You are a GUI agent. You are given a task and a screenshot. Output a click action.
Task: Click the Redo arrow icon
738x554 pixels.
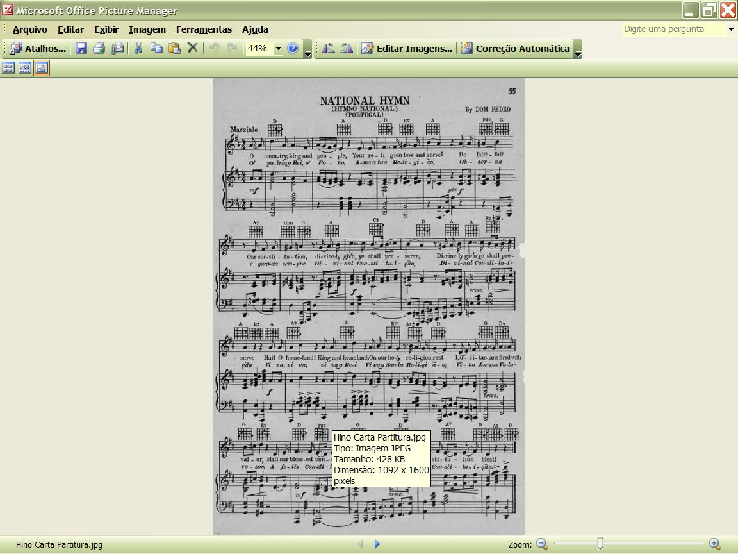[232, 48]
